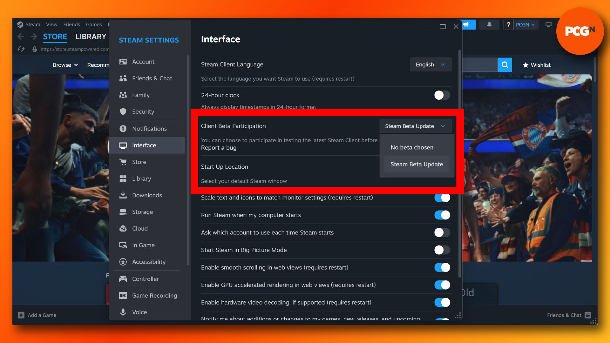The height and width of the screenshot is (343, 610).
Task: Click the Recommended store nav link
Action: (98, 65)
